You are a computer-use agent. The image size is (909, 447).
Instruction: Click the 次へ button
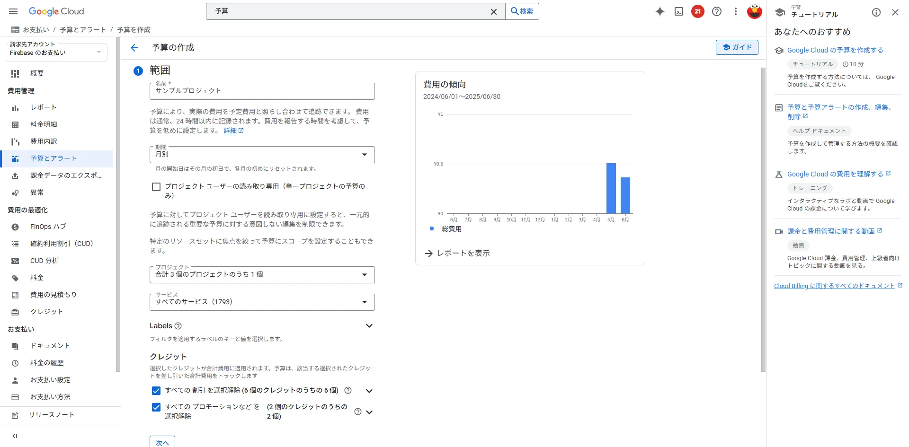click(162, 442)
